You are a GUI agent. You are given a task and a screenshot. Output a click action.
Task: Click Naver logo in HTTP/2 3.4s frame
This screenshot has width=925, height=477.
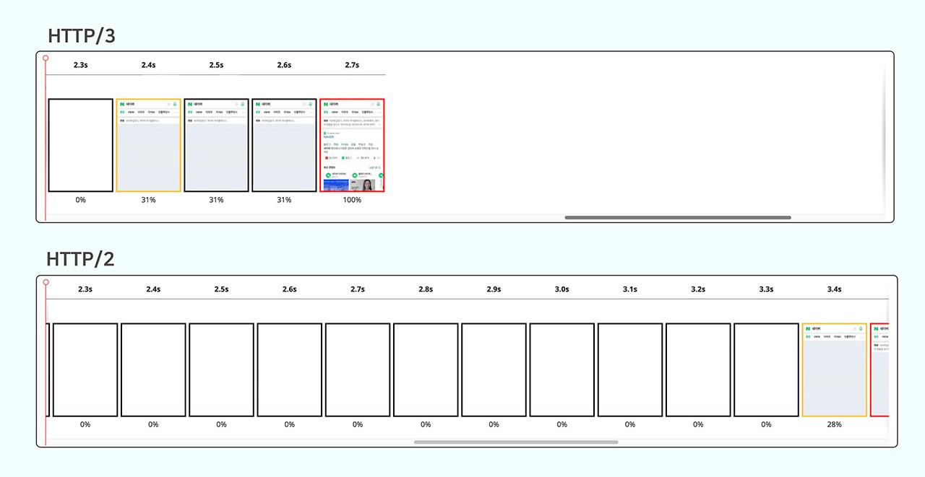click(809, 329)
